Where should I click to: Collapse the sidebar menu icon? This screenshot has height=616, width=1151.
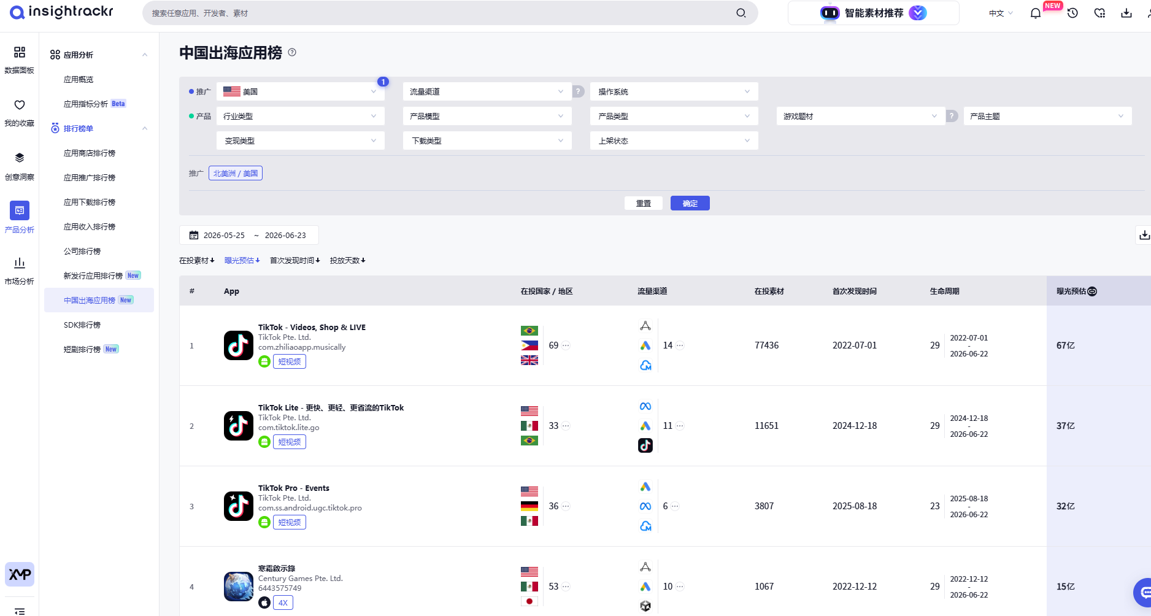pos(20,611)
